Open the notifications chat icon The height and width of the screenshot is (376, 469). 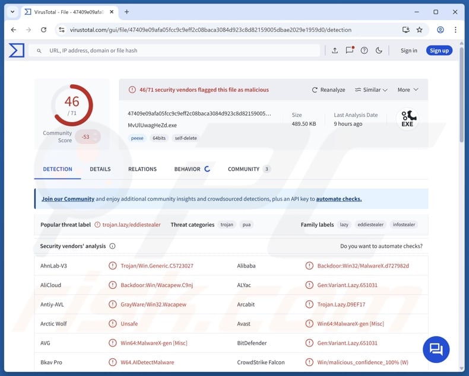tap(350, 50)
